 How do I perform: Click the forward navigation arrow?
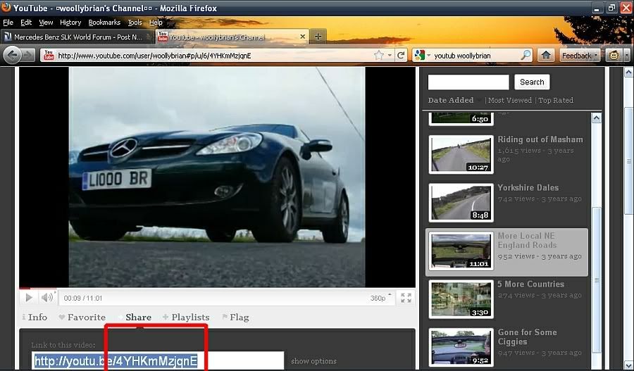coord(27,56)
